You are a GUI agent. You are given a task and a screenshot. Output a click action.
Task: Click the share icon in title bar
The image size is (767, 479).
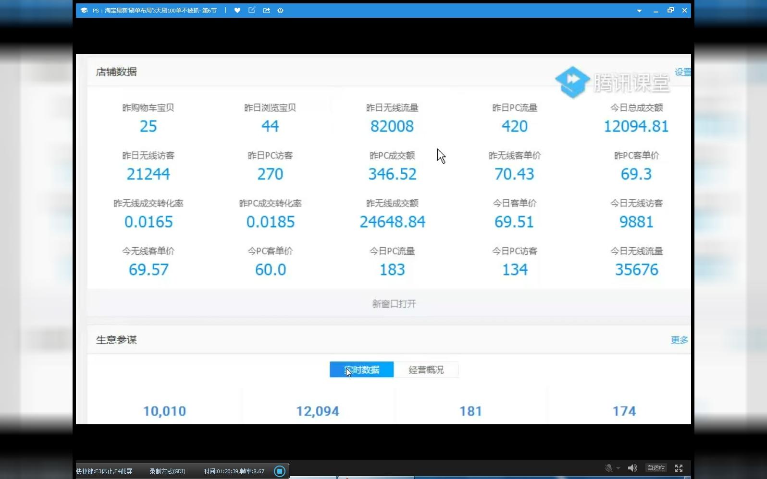click(266, 10)
